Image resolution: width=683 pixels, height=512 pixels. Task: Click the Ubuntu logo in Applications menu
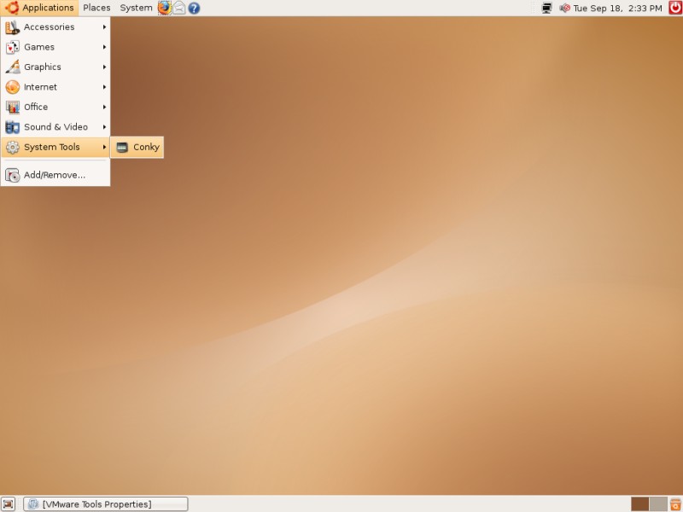(x=12, y=8)
